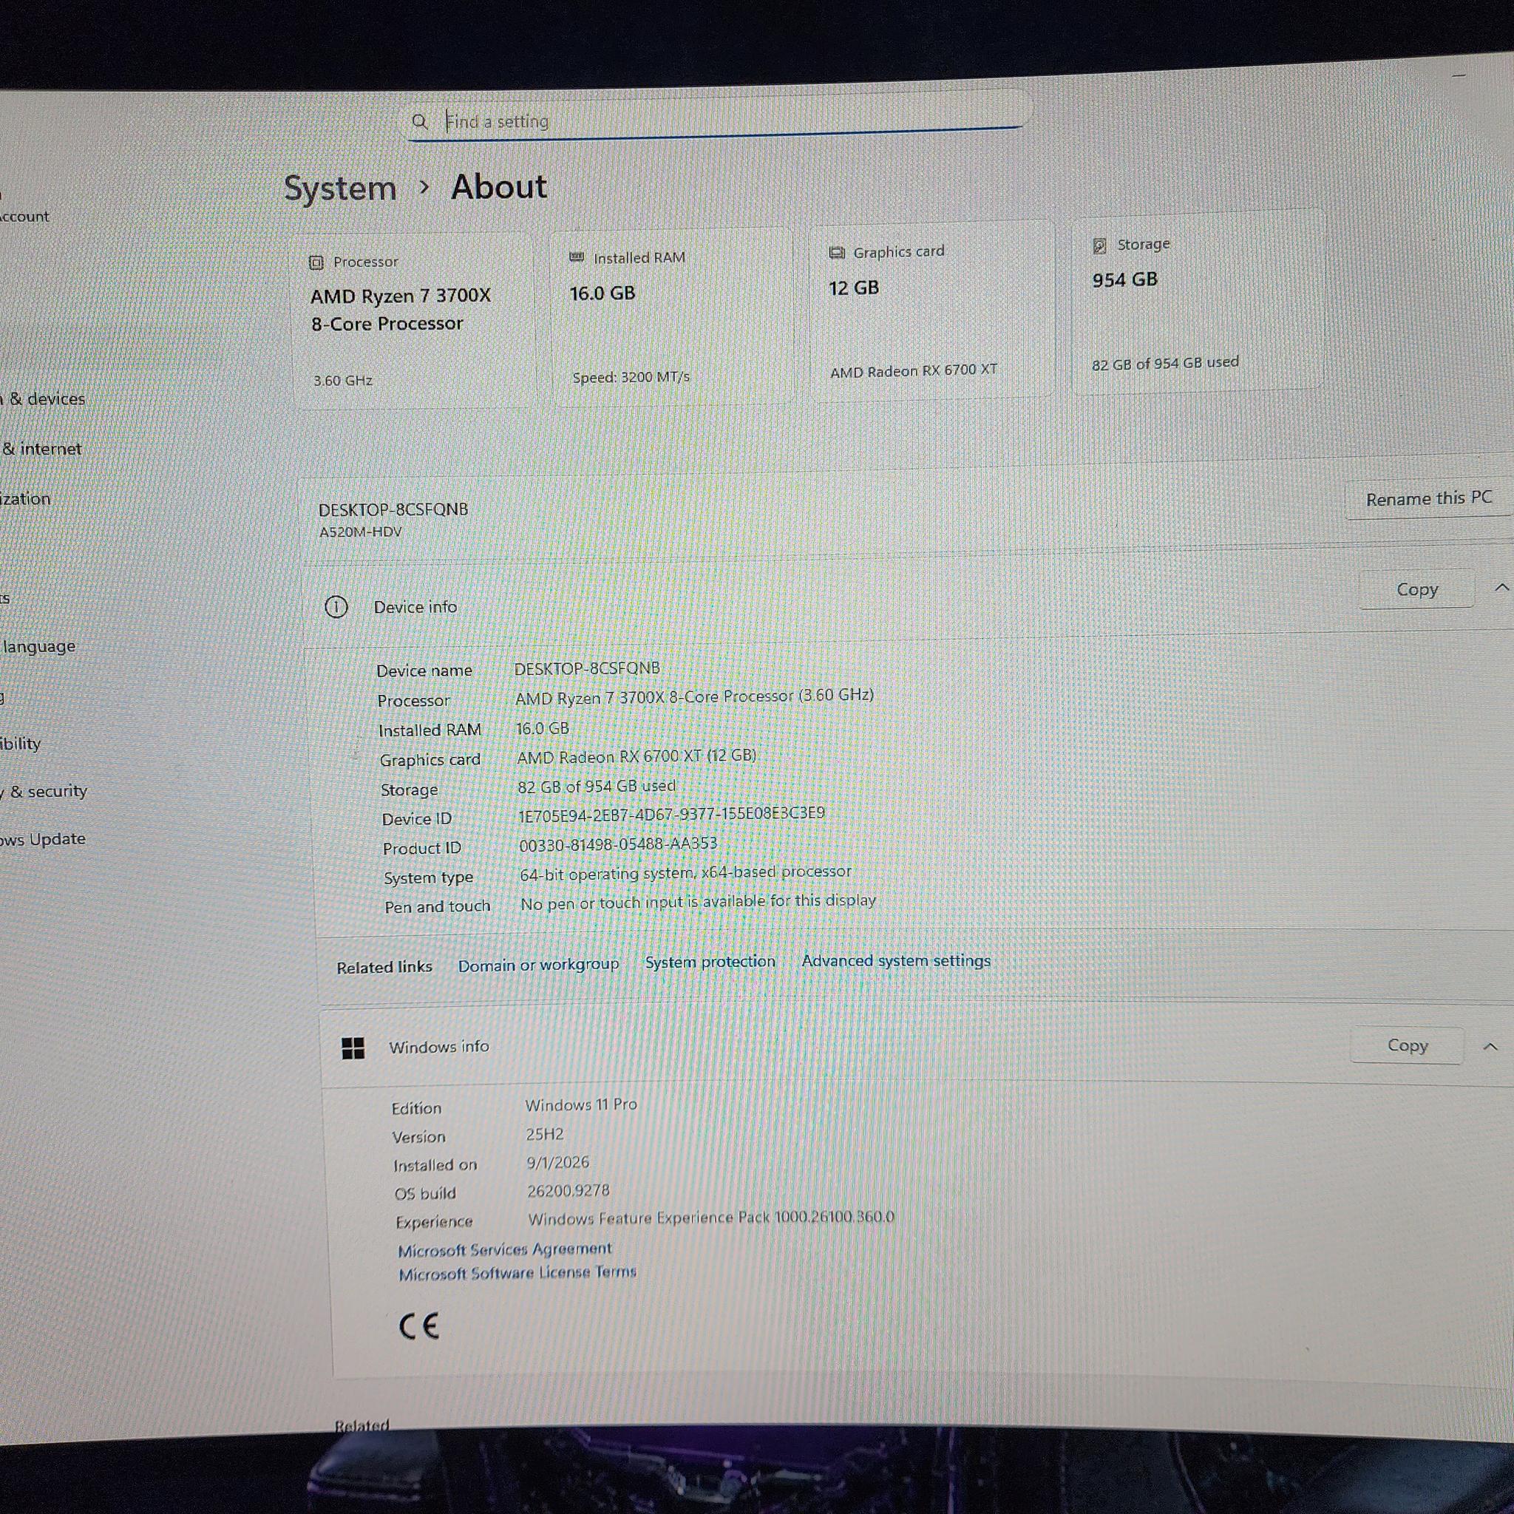Open the 'ibility' (Accessibility) sidebar item
The width and height of the screenshot is (1514, 1514).
coord(21,744)
